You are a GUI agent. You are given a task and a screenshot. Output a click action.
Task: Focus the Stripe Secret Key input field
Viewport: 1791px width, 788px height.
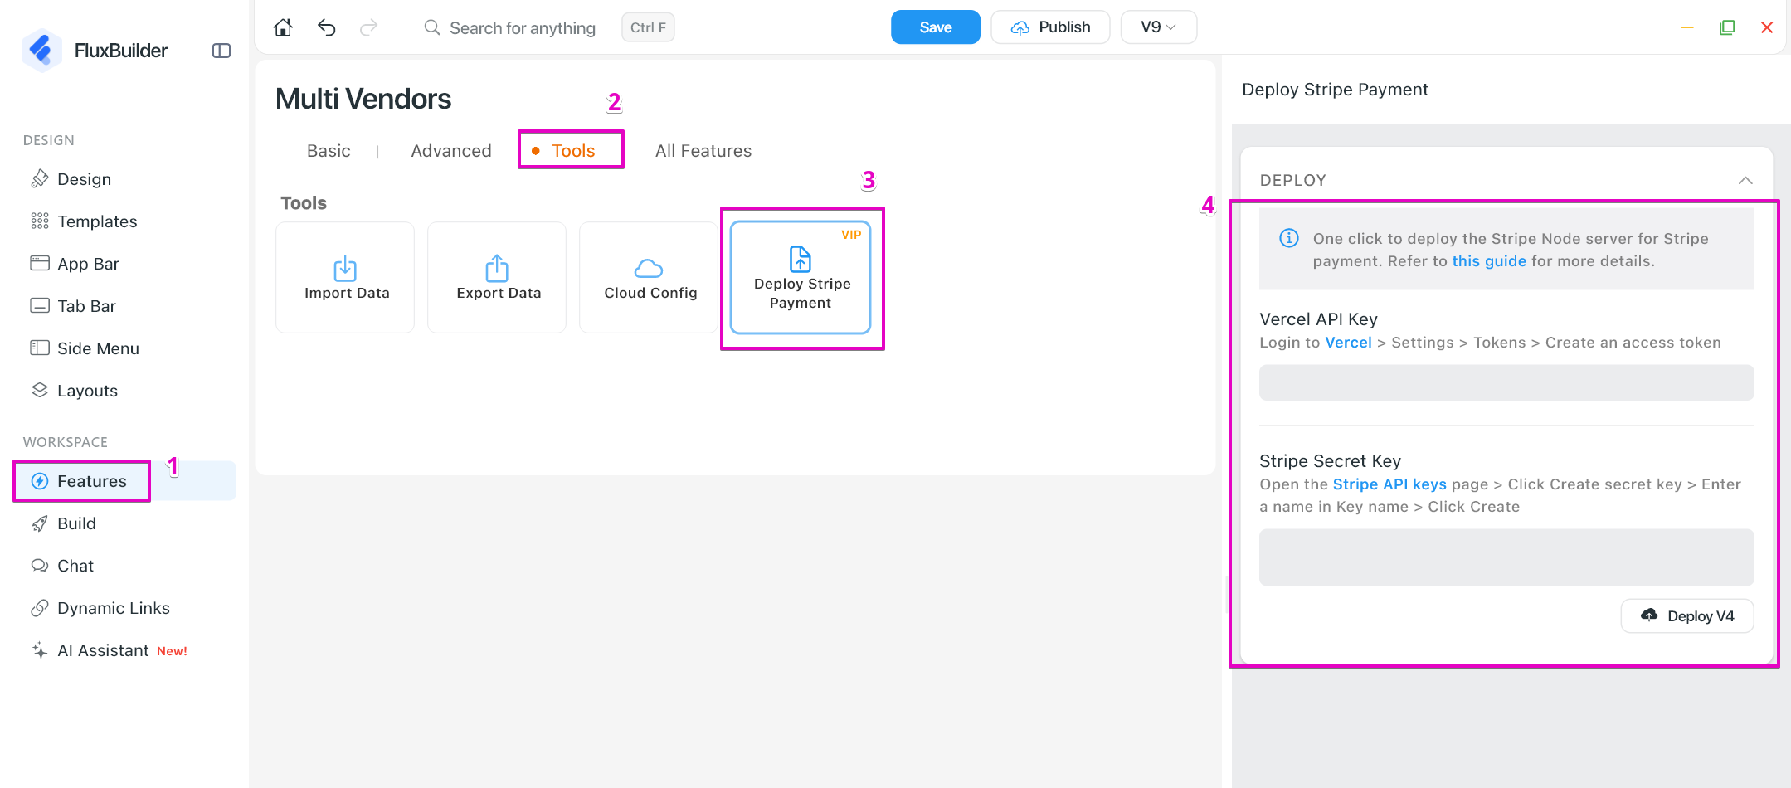point(1506,557)
